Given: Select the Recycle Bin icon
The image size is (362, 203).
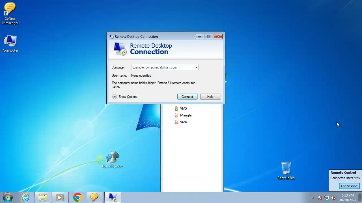Looking at the screenshot, I should [286, 171].
